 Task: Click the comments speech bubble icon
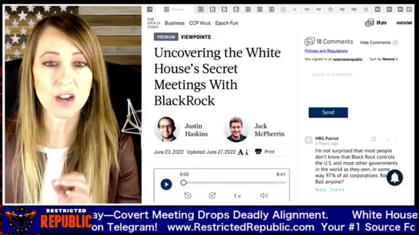click(309, 42)
